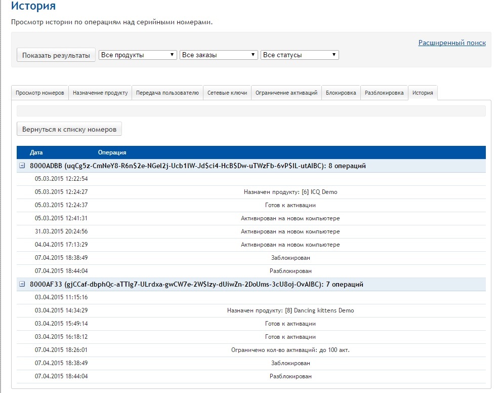Open the 'Все статусы' dropdown
This screenshot has height=393, width=499.
coord(300,55)
